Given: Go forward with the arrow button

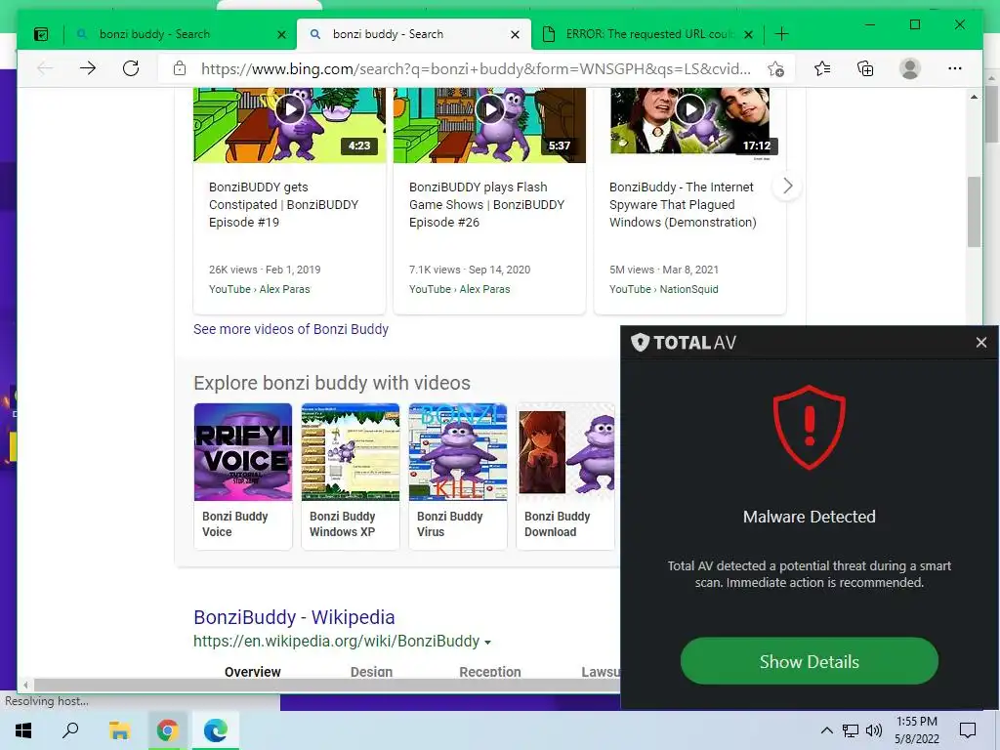Looking at the screenshot, I should click(x=88, y=68).
